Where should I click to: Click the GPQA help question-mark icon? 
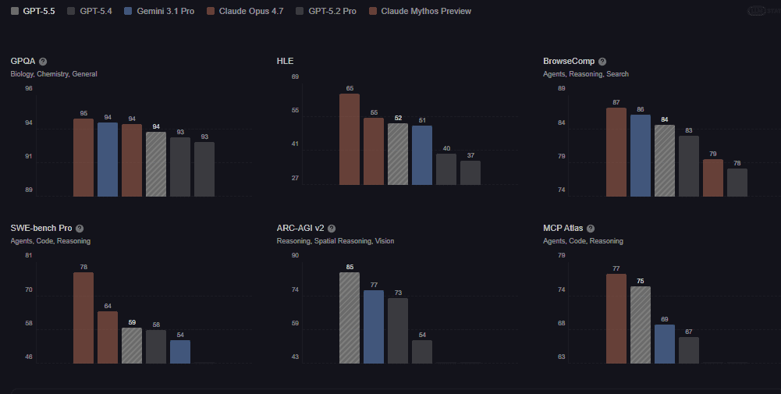tap(43, 61)
